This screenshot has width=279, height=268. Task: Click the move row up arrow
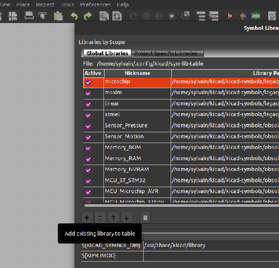click(x=113, y=218)
